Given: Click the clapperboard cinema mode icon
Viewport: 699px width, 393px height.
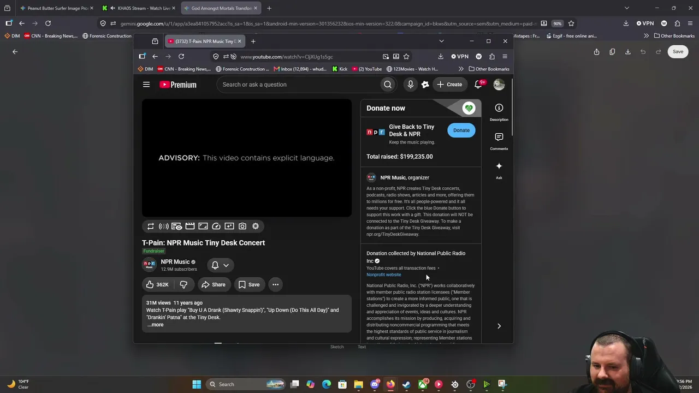Looking at the screenshot, I should (190, 226).
